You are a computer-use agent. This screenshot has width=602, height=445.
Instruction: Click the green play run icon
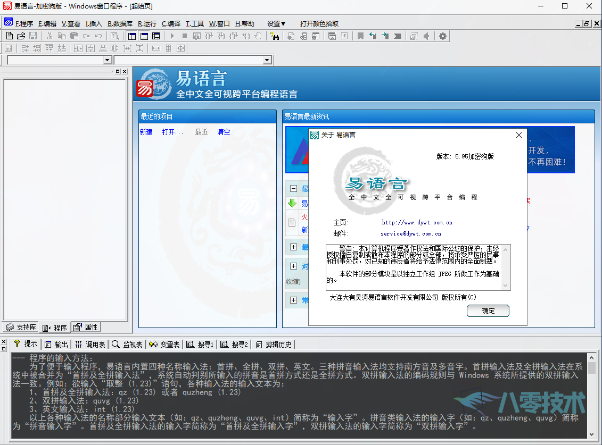coord(172,36)
